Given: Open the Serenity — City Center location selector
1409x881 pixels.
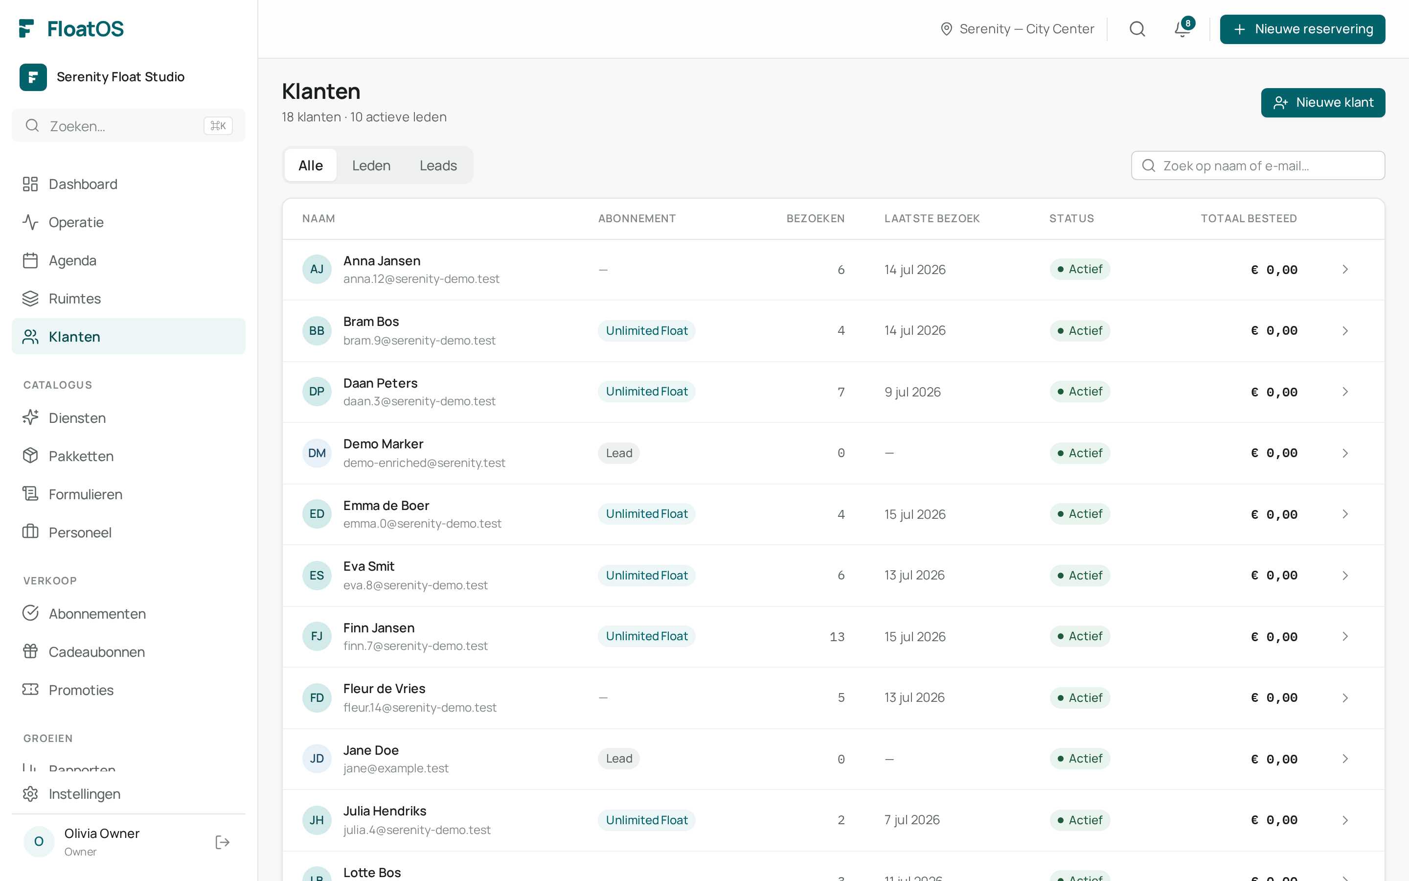Looking at the screenshot, I should pyautogui.click(x=1017, y=29).
